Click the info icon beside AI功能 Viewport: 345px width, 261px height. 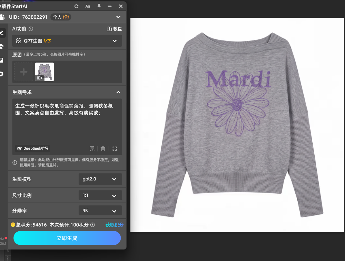tap(31, 29)
